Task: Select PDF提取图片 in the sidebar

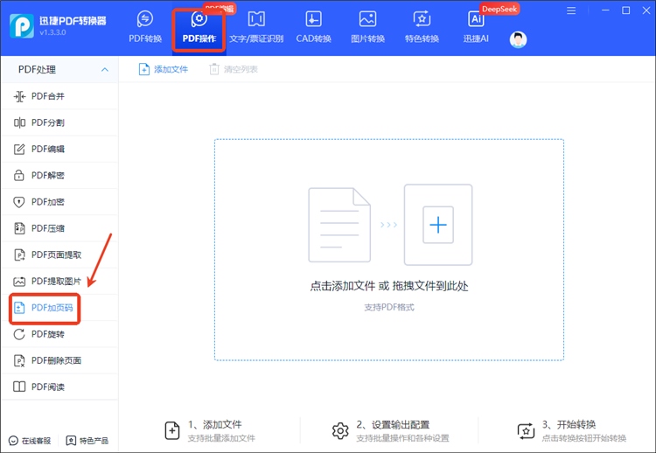Action: (x=59, y=281)
